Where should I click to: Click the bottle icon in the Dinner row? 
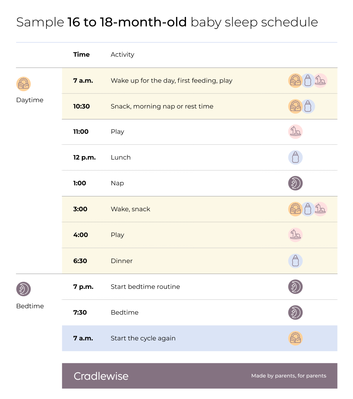click(x=295, y=261)
